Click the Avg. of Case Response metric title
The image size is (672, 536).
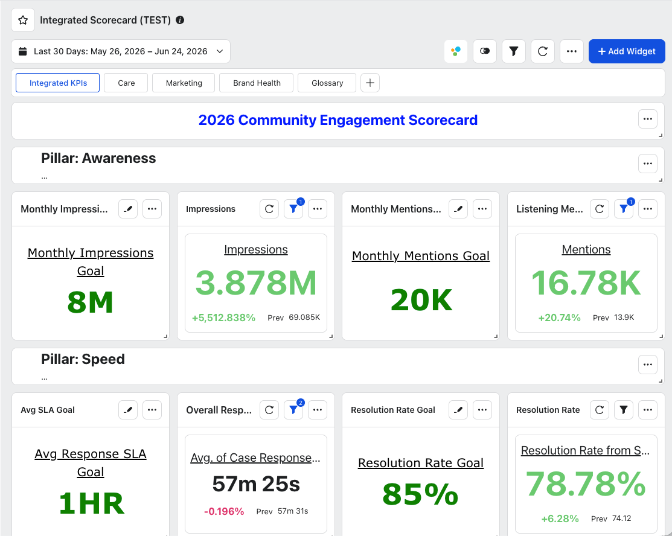(x=255, y=458)
